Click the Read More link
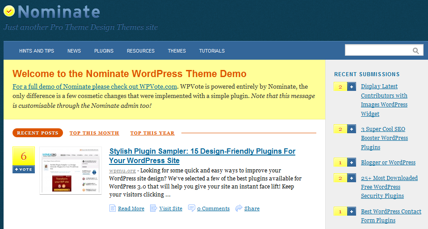This screenshot has height=229, width=428. coord(131,209)
